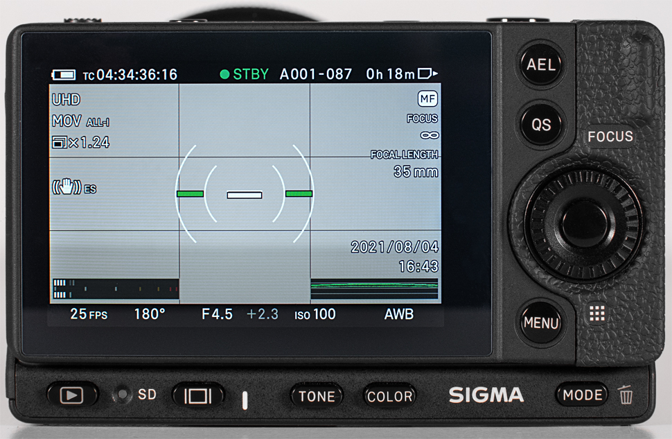Screen dimensions: 672x439
Task: Open the QS quick set menu
Action: 541,124
